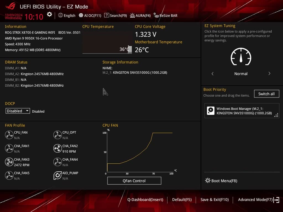The height and width of the screenshot is (212, 283).
Task: Click the AI OC brain icon
Action: point(81,15)
